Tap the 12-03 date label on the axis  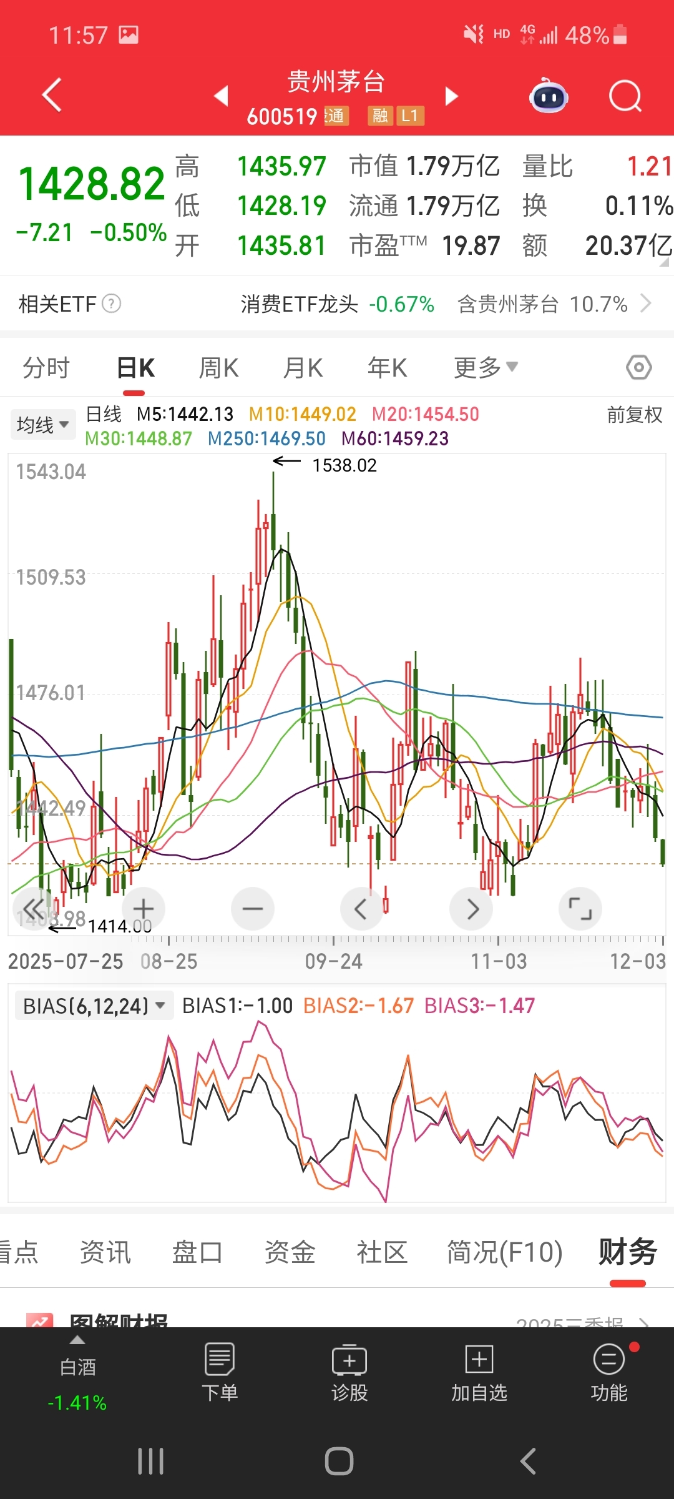(638, 961)
